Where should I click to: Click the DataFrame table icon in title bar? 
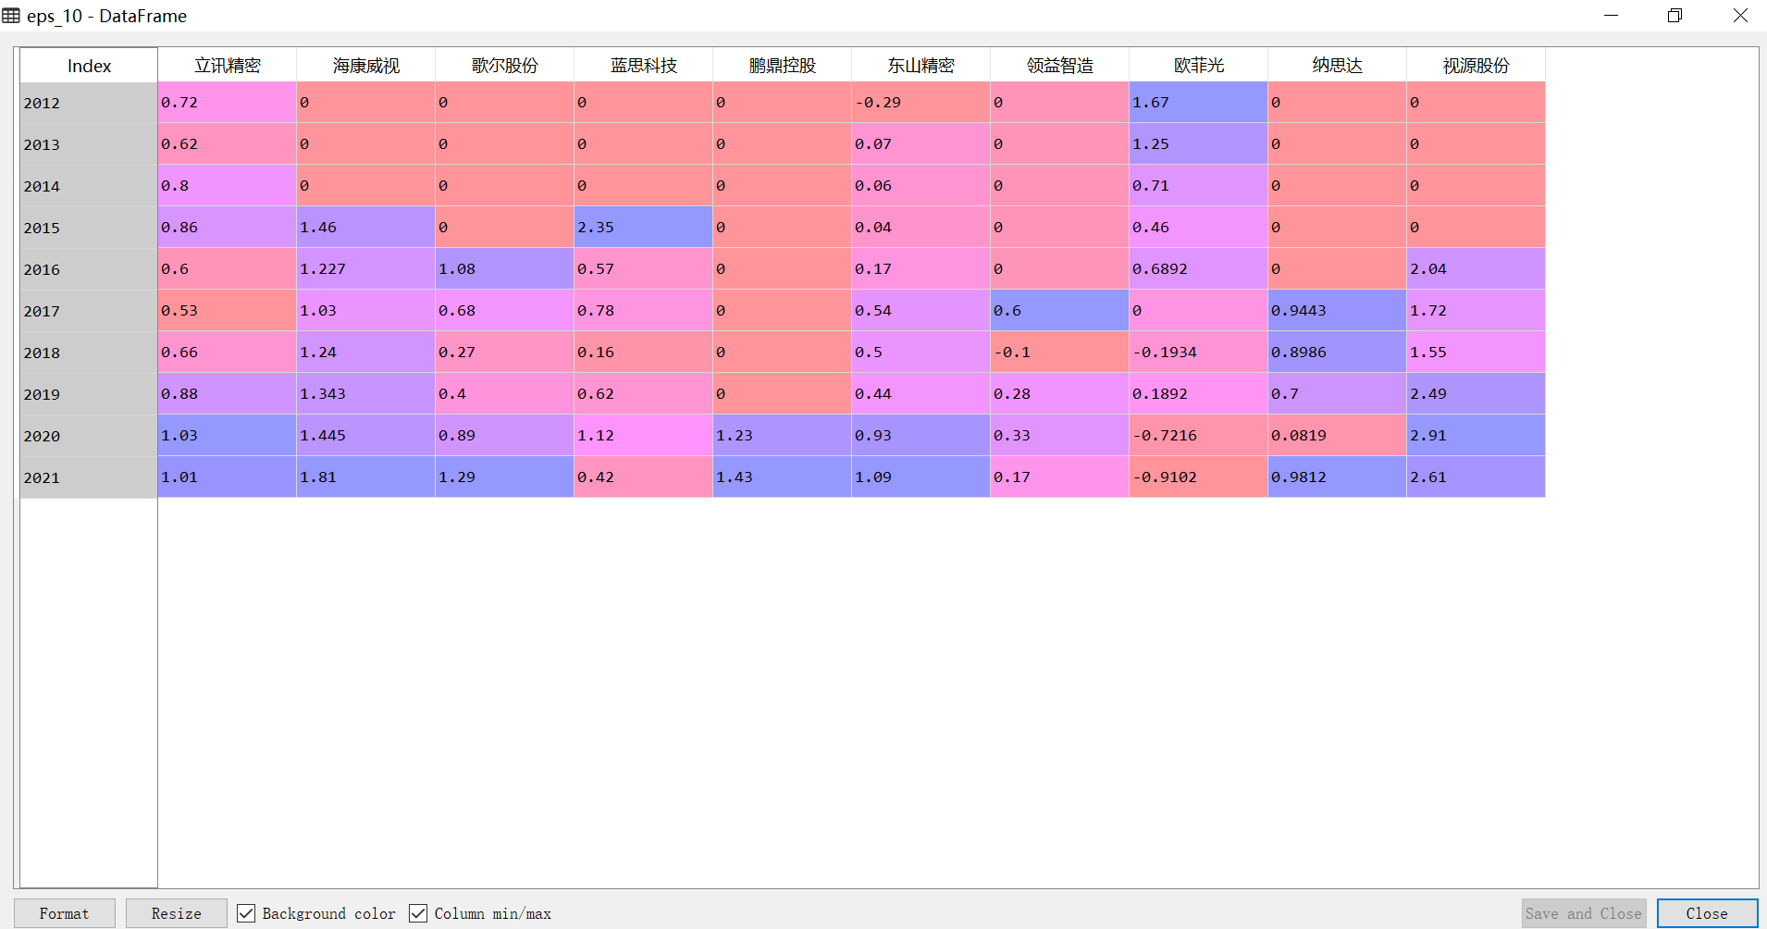[11, 16]
